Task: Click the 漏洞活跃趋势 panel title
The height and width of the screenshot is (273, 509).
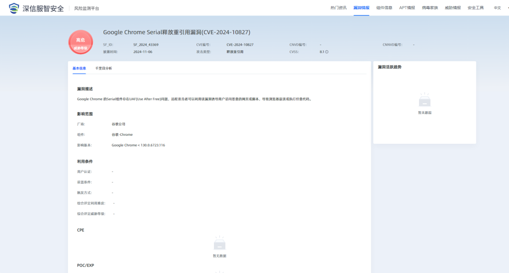Action: coord(390,67)
